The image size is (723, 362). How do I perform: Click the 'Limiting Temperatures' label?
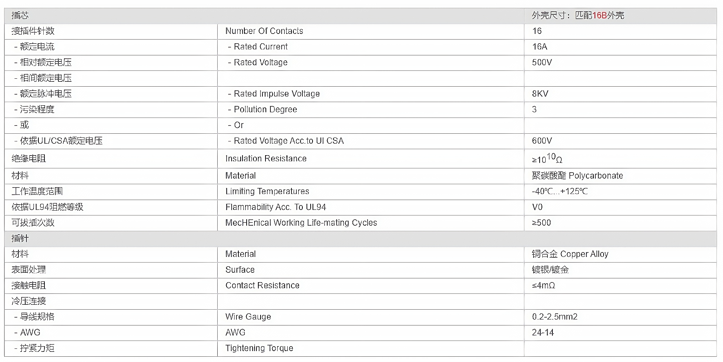point(267,191)
